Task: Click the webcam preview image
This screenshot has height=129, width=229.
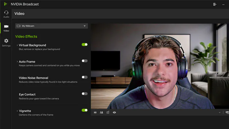Action: pos(160,66)
